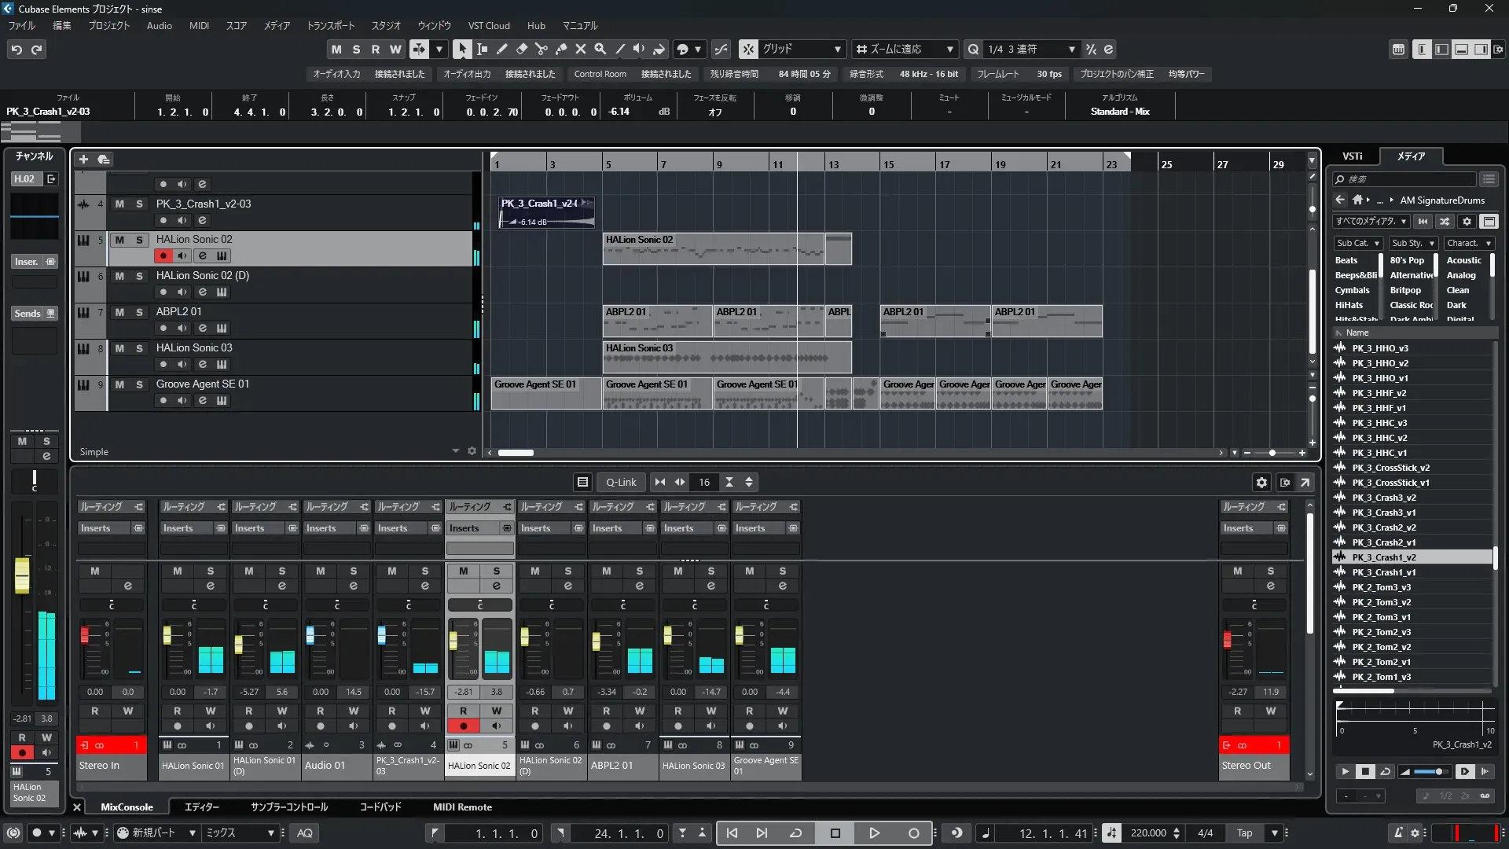The image size is (1509, 849).
Task: Open the MIDI menu
Action: (x=199, y=25)
